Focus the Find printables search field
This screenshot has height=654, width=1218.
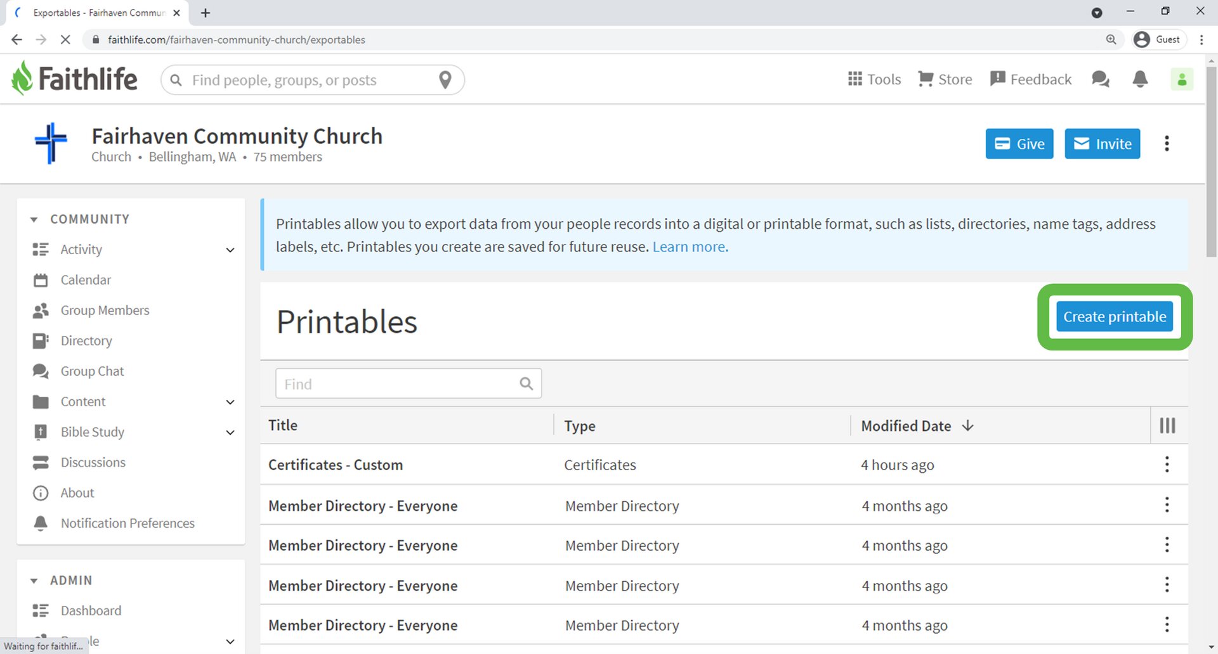point(409,383)
